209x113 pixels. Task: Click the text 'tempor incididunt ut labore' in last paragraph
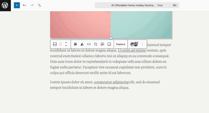point(71,88)
